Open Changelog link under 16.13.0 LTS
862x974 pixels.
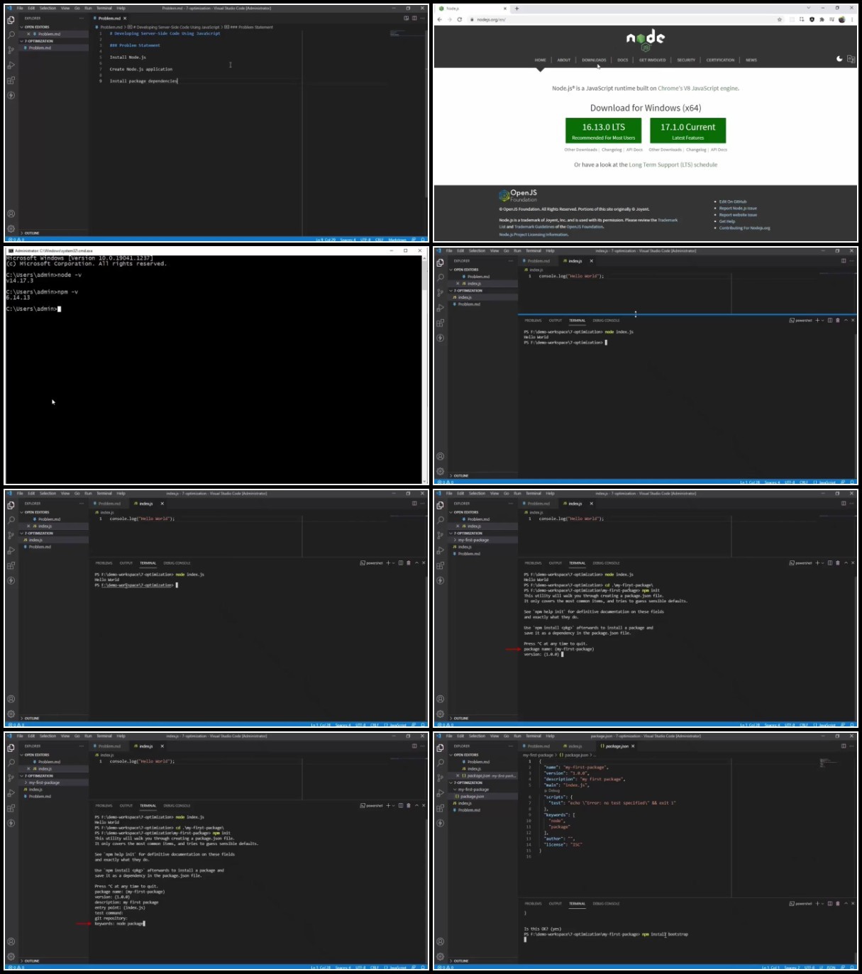coord(612,150)
